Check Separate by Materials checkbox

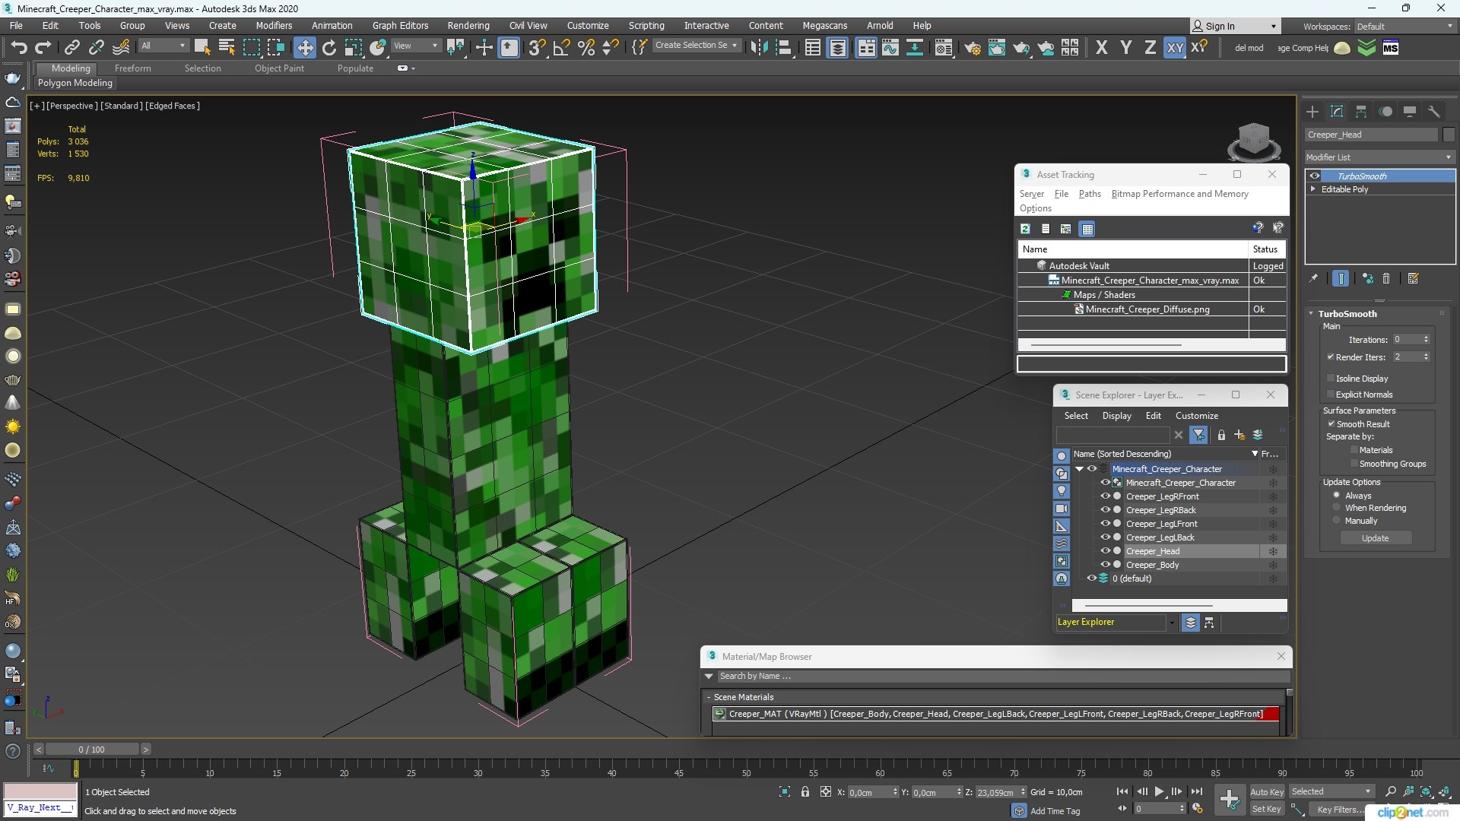1354,449
